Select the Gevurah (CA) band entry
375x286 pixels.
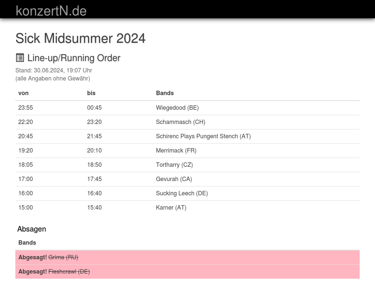(x=174, y=179)
